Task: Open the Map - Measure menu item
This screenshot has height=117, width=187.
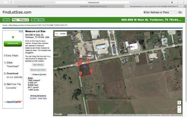Action: 20,20
